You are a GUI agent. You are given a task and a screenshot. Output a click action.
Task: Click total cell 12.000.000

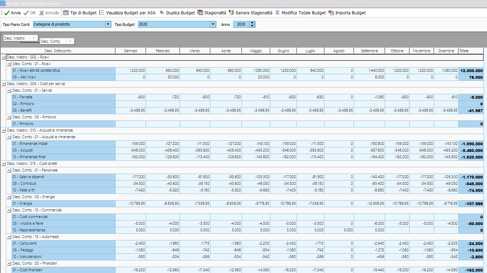pos(471,70)
